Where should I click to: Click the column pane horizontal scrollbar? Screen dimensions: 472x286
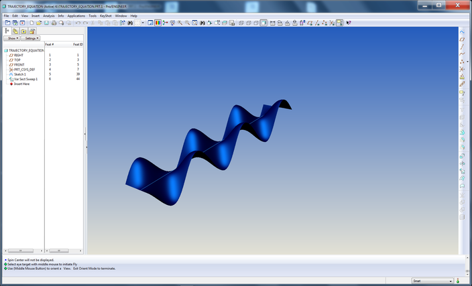(x=64, y=251)
